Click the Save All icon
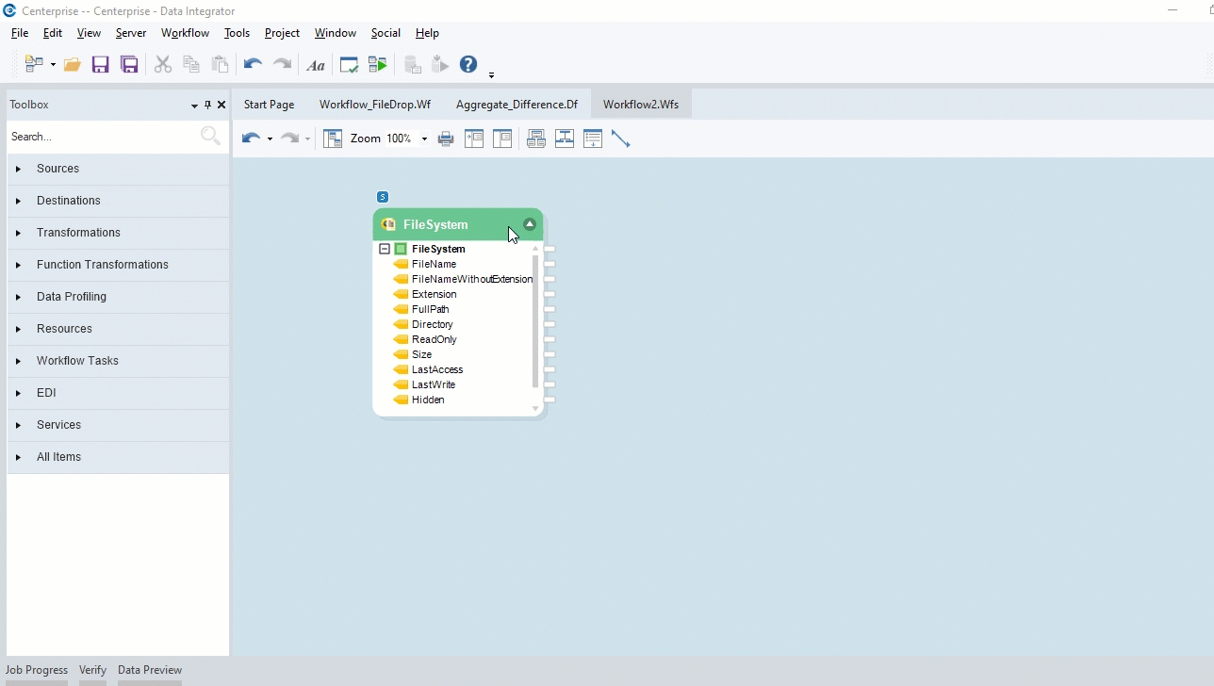 point(129,65)
